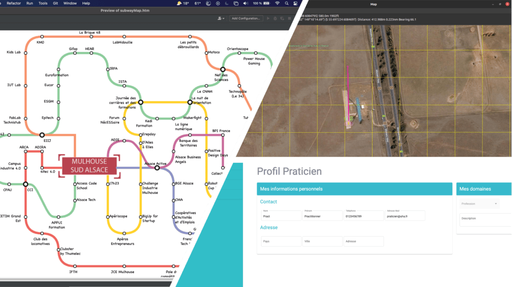This screenshot has width=512, height=287.
Task: Click the Ville input field
Action: [322, 242]
